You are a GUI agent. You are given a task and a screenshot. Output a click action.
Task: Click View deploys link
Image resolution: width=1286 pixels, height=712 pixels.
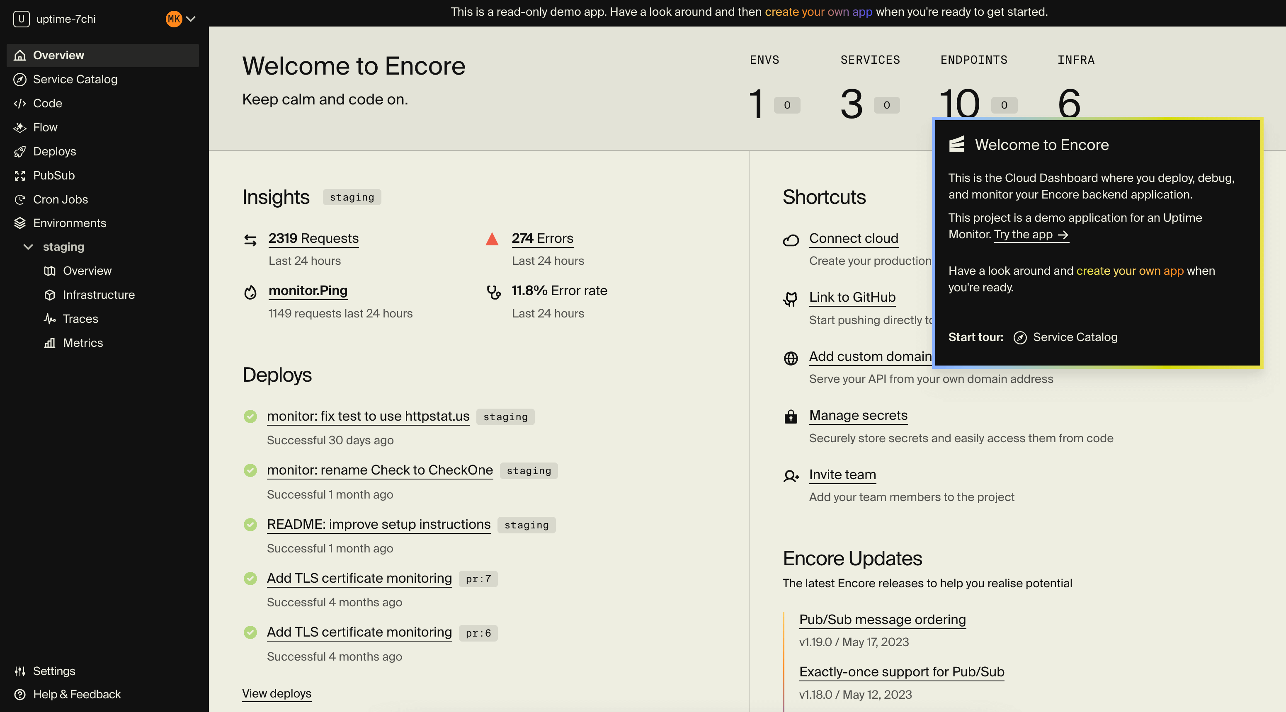click(x=277, y=693)
